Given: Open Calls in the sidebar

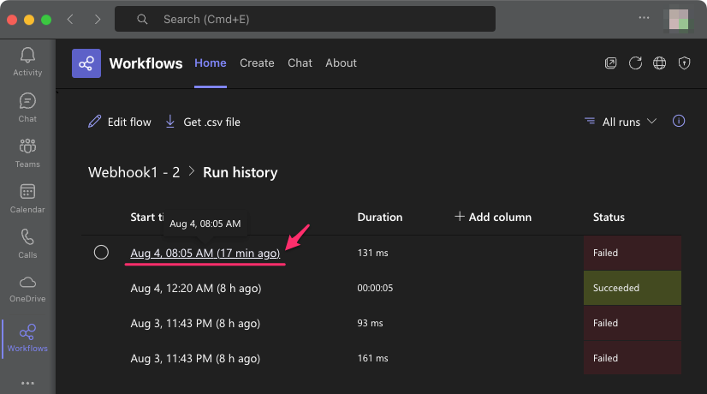Looking at the screenshot, I should [27, 244].
